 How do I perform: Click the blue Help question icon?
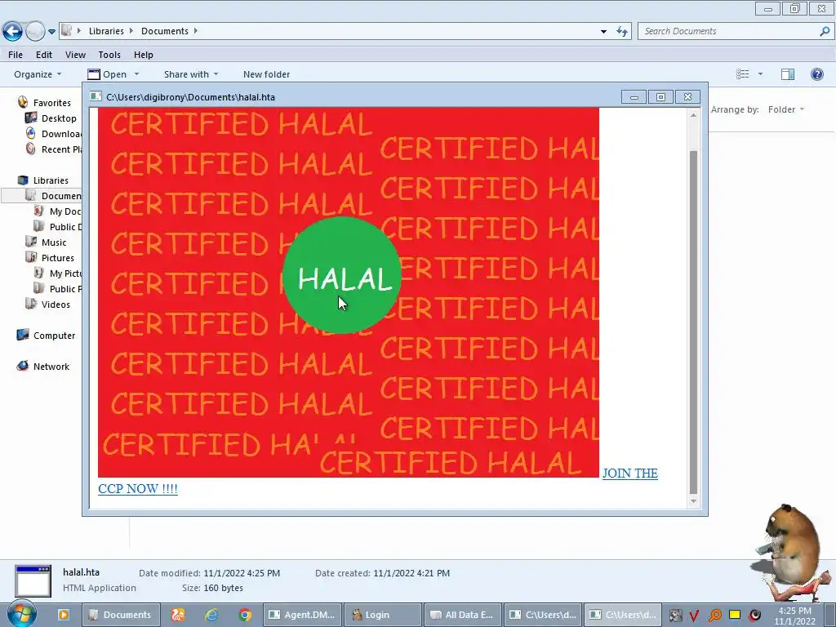point(816,74)
